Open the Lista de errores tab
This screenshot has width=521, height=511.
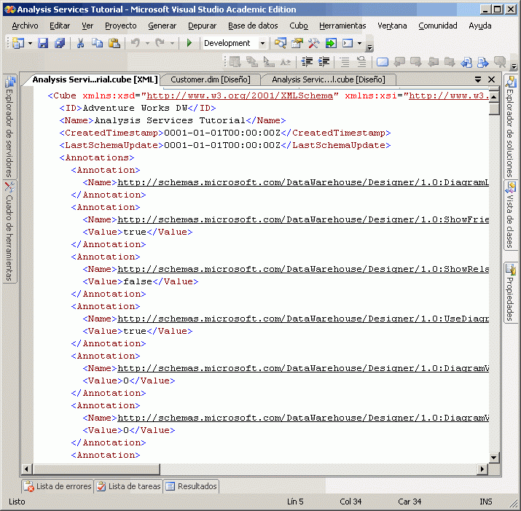click(x=58, y=486)
